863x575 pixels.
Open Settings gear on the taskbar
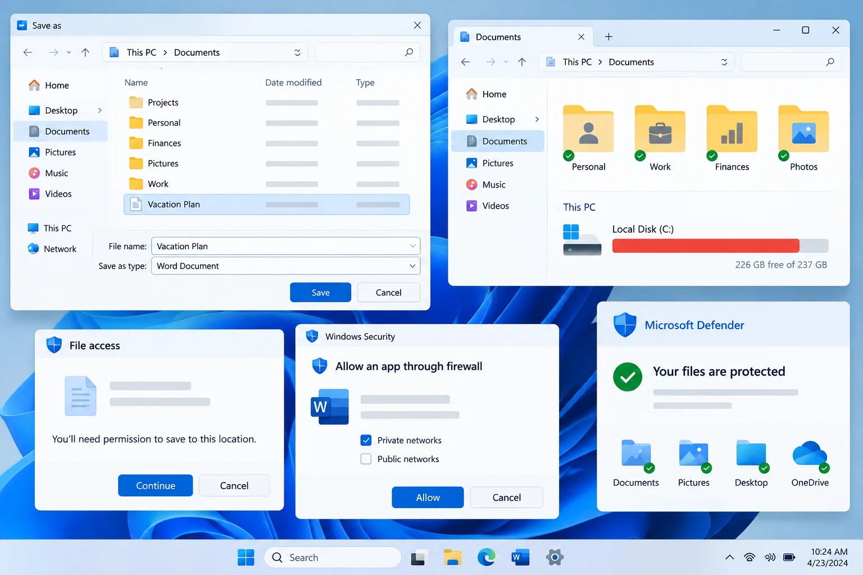point(555,558)
